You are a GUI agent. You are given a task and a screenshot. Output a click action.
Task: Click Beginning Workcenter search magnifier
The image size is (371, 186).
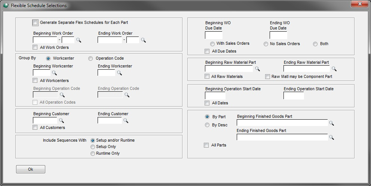pyautogui.click(x=55, y=73)
